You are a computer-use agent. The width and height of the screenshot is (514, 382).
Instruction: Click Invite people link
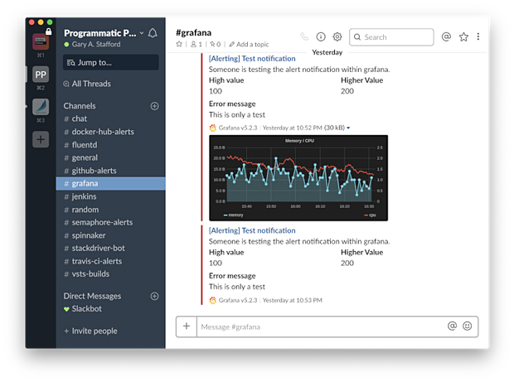point(91,331)
